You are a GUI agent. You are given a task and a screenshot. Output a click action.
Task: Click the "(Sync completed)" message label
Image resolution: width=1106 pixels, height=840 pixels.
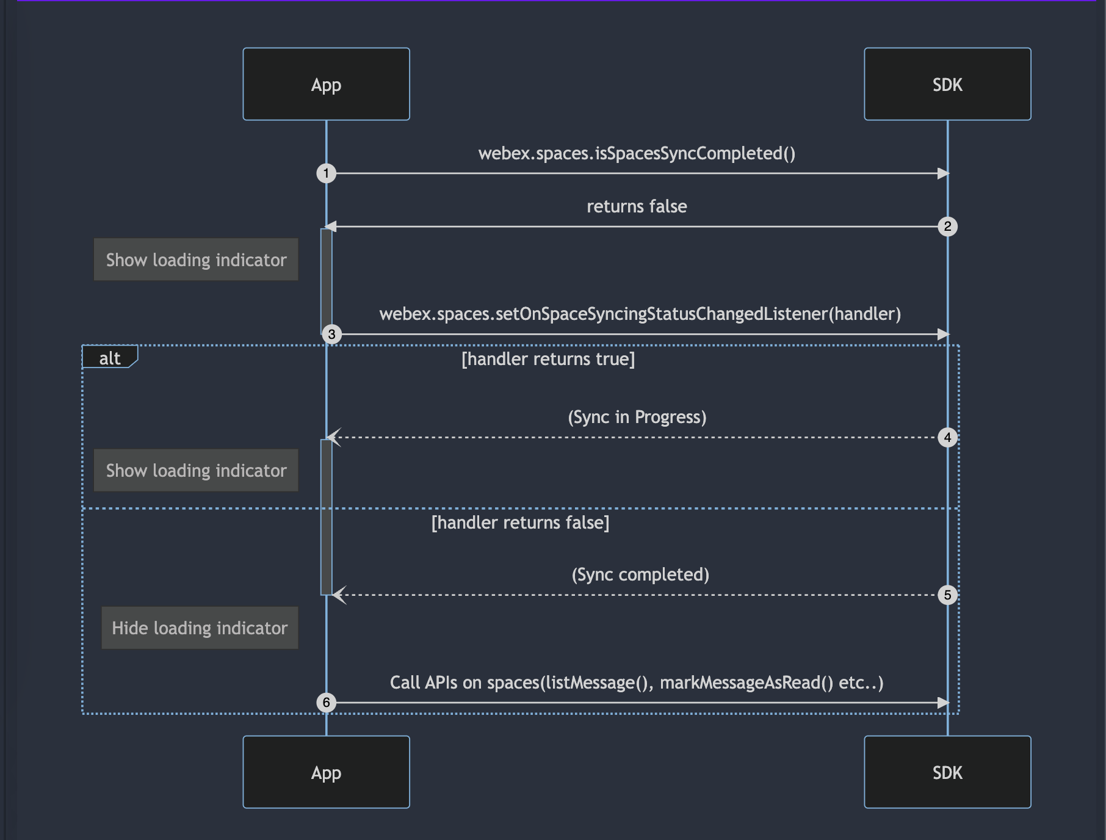(x=640, y=574)
